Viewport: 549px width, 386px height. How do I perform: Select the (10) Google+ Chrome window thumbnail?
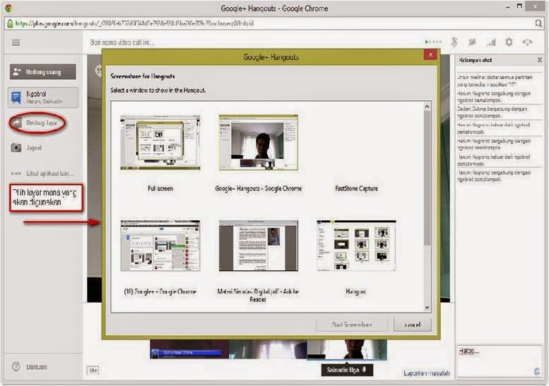click(160, 246)
